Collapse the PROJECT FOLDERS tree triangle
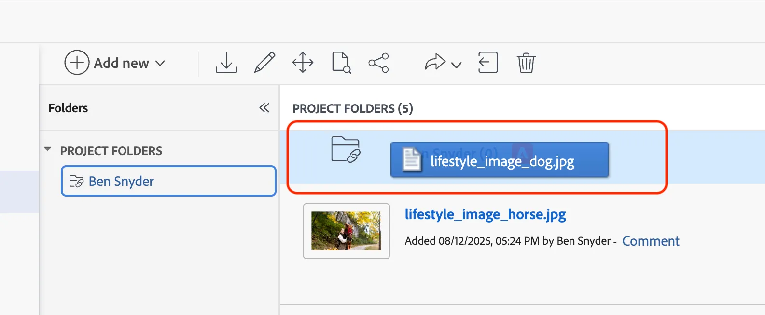 pos(47,150)
